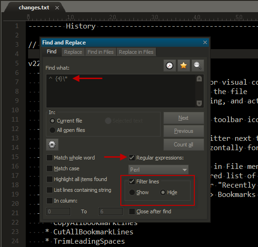Uncheck Regular expressions
This screenshot has width=258, height=247.
coord(132,158)
